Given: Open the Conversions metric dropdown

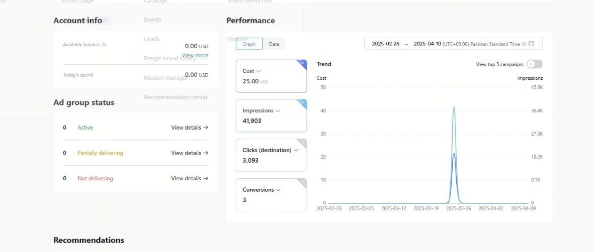Looking at the screenshot, I should [x=278, y=190].
